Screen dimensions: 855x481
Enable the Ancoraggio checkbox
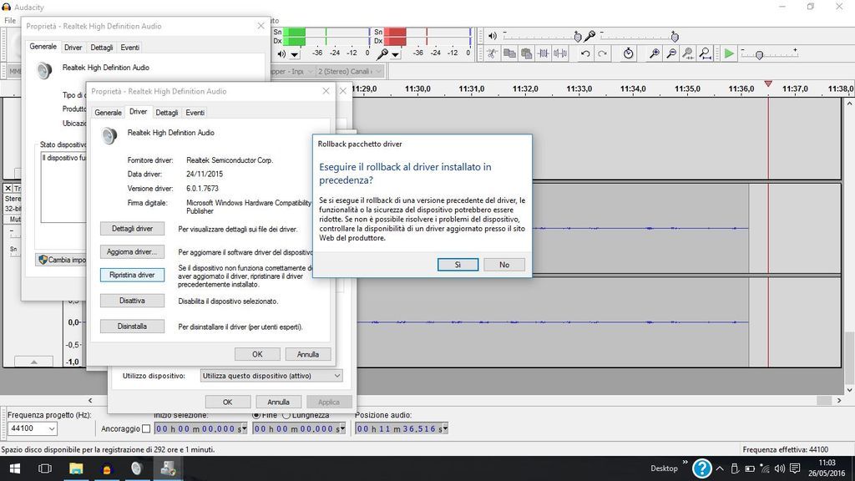coord(146,428)
